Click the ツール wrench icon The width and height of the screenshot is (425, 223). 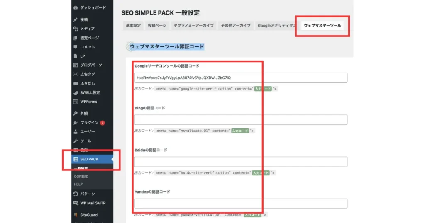point(76,141)
